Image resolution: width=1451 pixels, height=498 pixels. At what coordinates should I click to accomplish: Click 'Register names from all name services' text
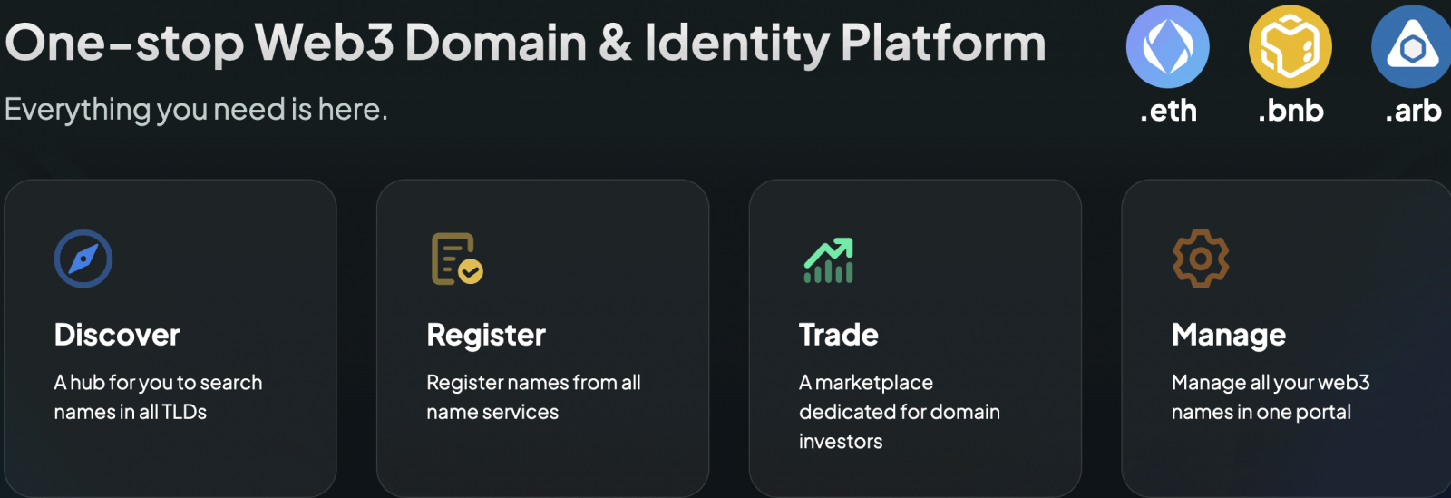[x=533, y=397]
